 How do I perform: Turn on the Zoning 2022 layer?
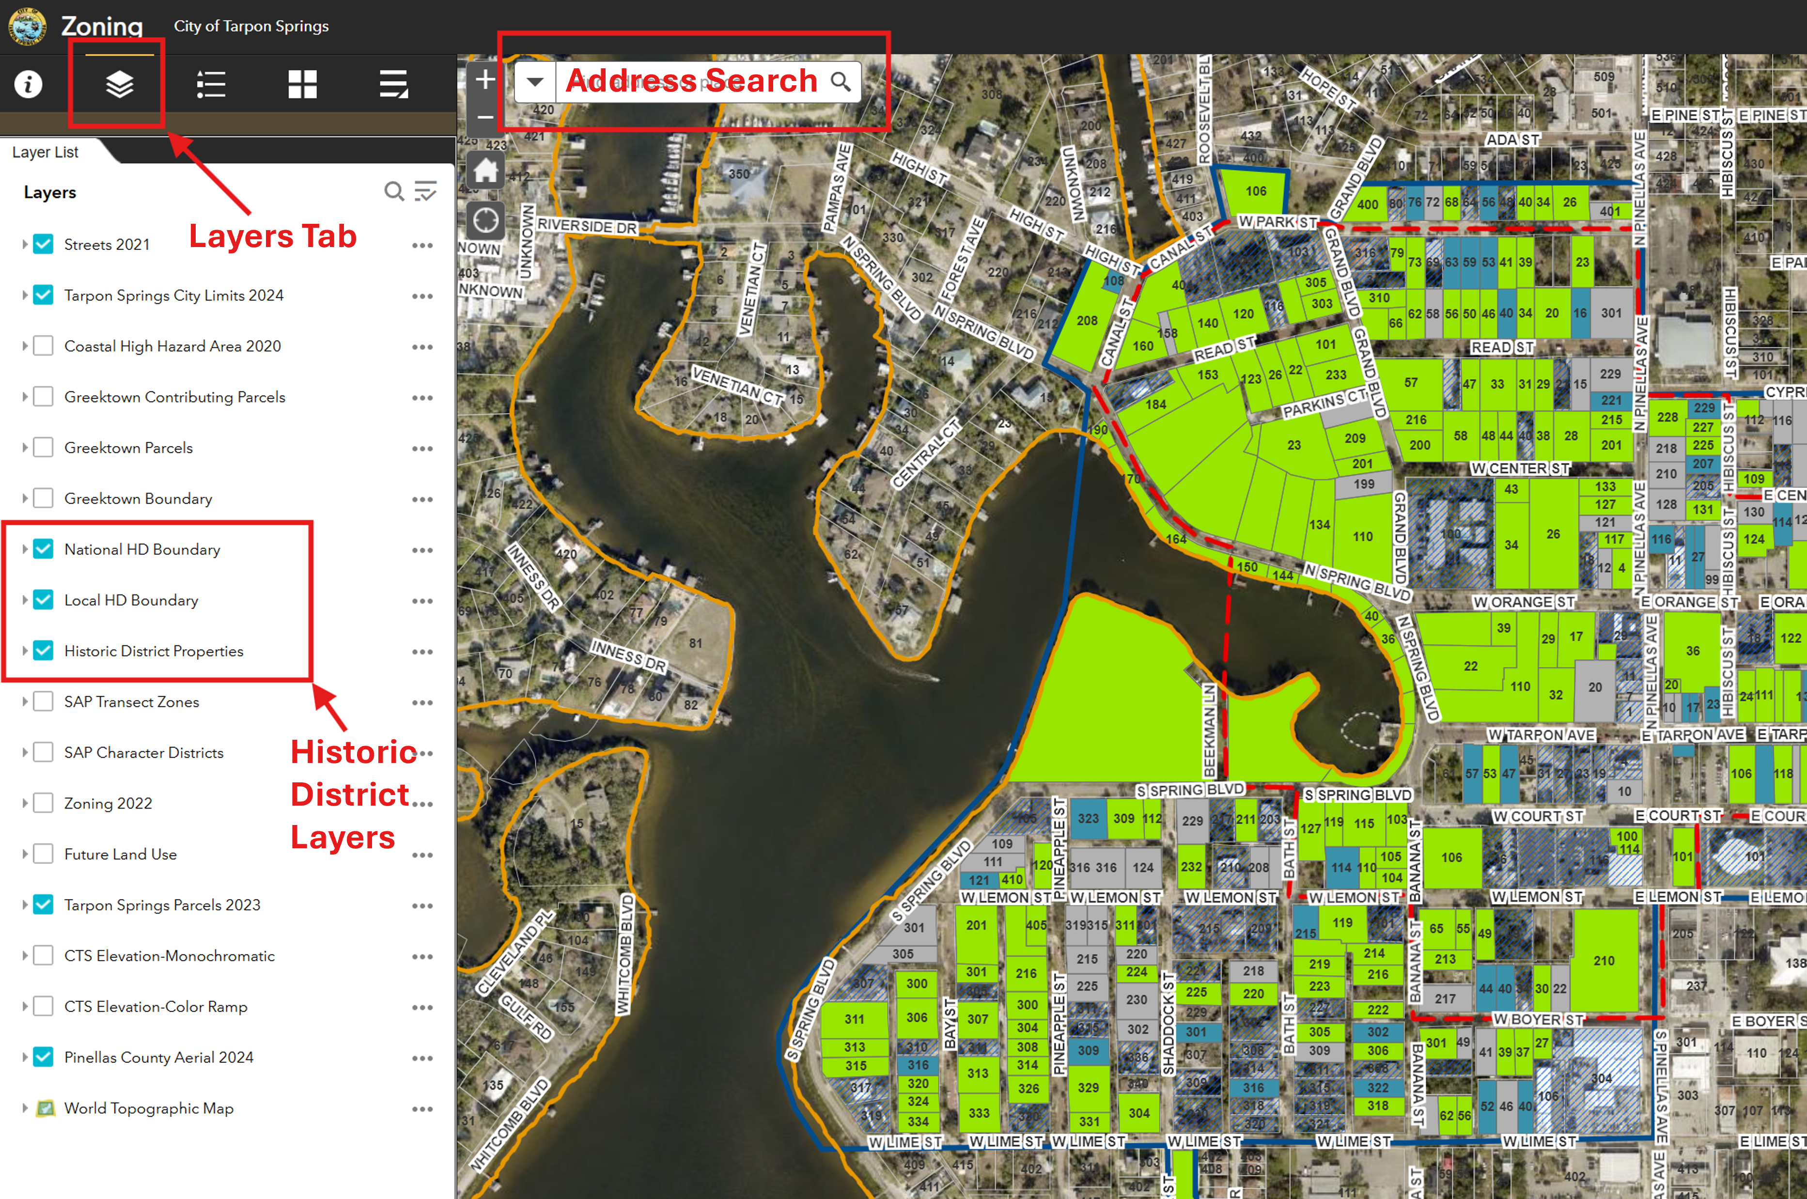click(x=44, y=803)
